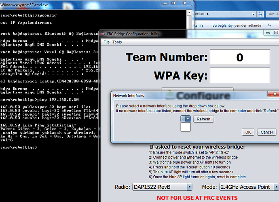Click the Team Number input field
This screenshot has width=279, height=202.
[x=240, y=57]
